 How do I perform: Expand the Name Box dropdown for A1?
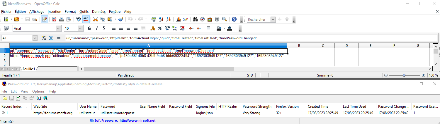coord(35,38)
